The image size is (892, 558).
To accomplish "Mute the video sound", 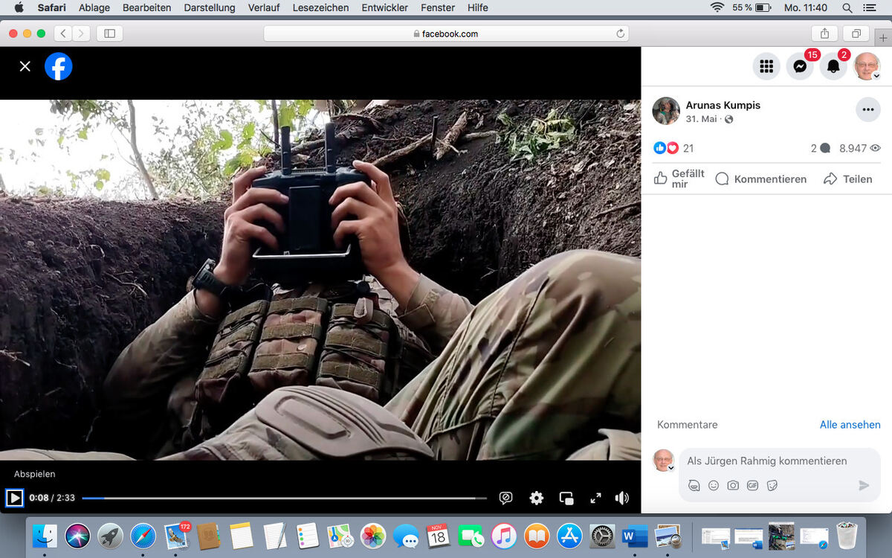I will pos(622,498).
